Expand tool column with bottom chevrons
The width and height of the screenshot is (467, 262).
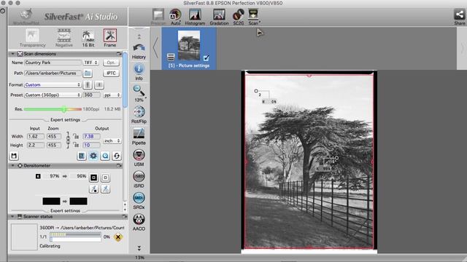(x=139, y=247)
